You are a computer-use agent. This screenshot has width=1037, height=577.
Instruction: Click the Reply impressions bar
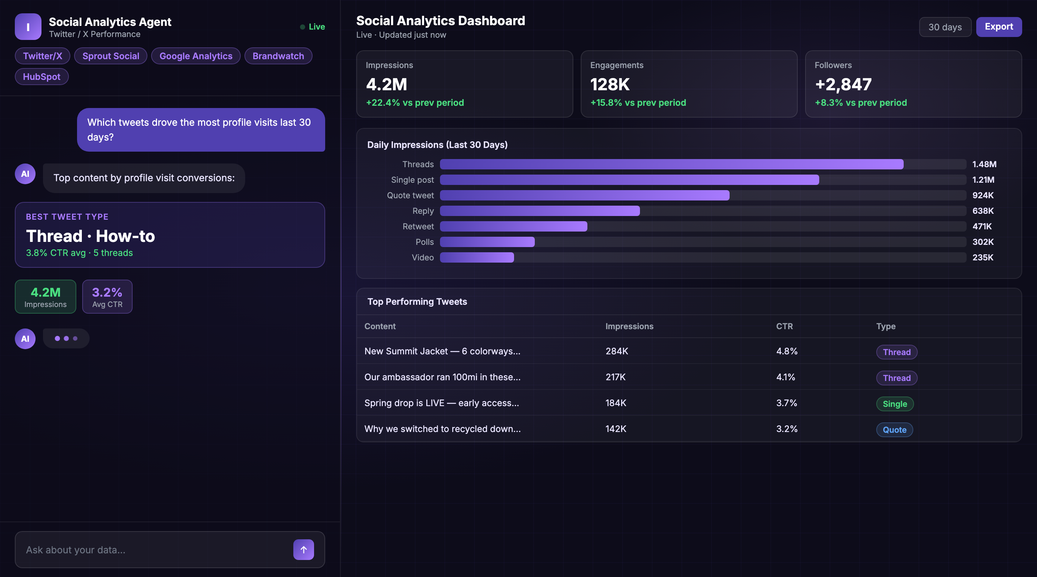[x=540, y=211]
